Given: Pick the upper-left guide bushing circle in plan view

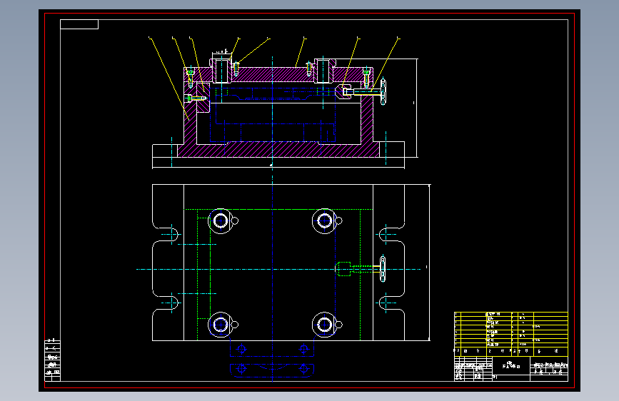Looking at the screenshot, I should (221, 221).
